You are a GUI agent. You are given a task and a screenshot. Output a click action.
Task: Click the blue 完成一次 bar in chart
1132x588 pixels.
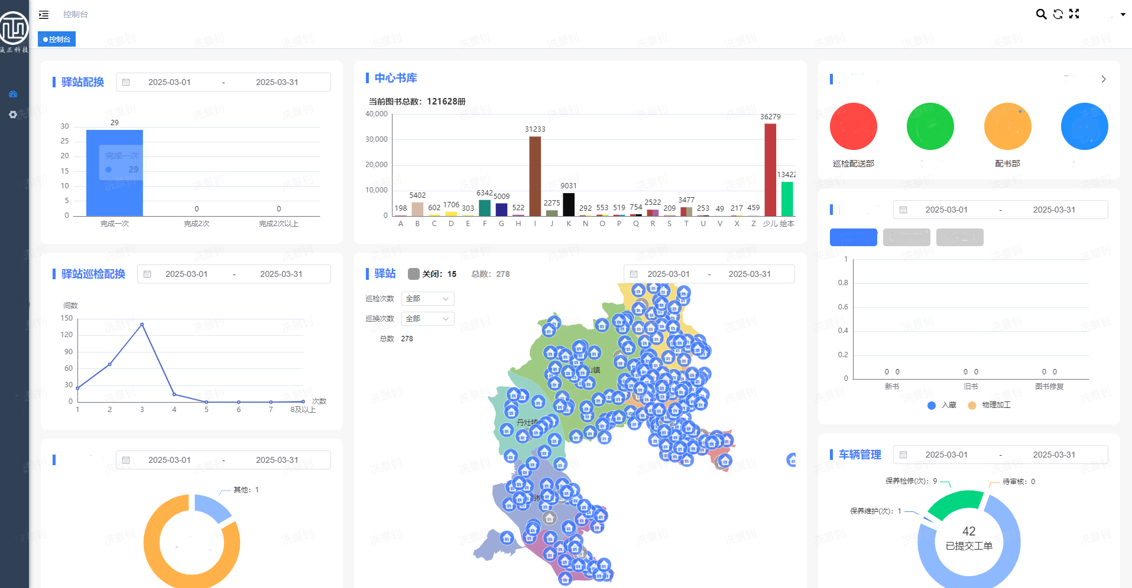tap(115, 172)
